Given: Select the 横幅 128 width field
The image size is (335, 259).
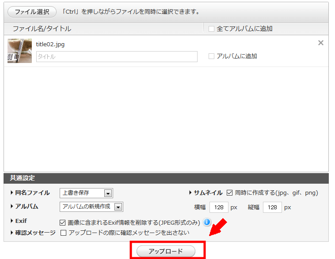Looking at the screenshot, I should pos(219,207).
